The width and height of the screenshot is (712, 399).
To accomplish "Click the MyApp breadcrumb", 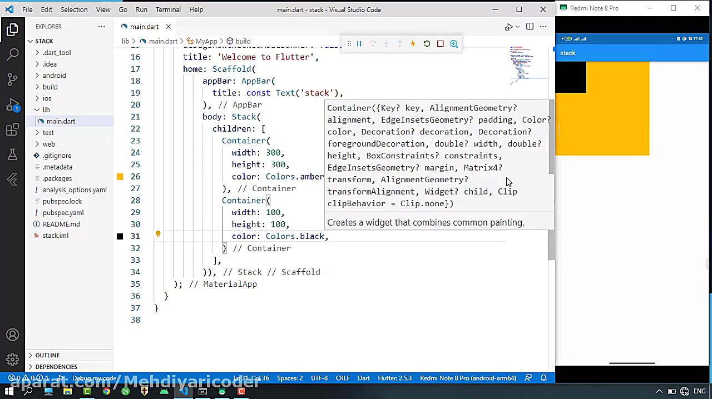I will [206, 41].
